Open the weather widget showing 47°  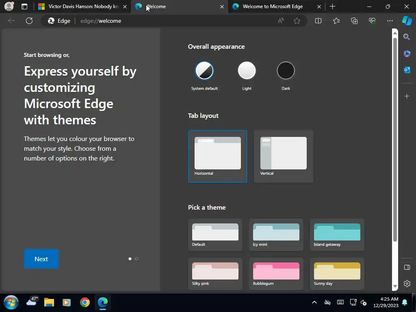pyautogui.click(x=32, y=302)
